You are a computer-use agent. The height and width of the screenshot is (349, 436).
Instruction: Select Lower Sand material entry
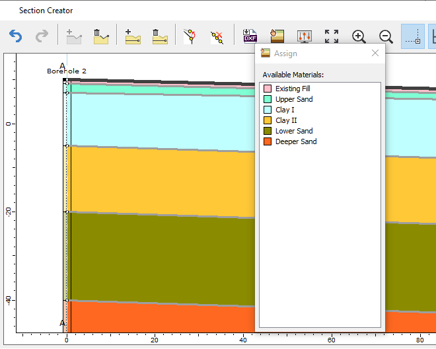pos(294,131)
